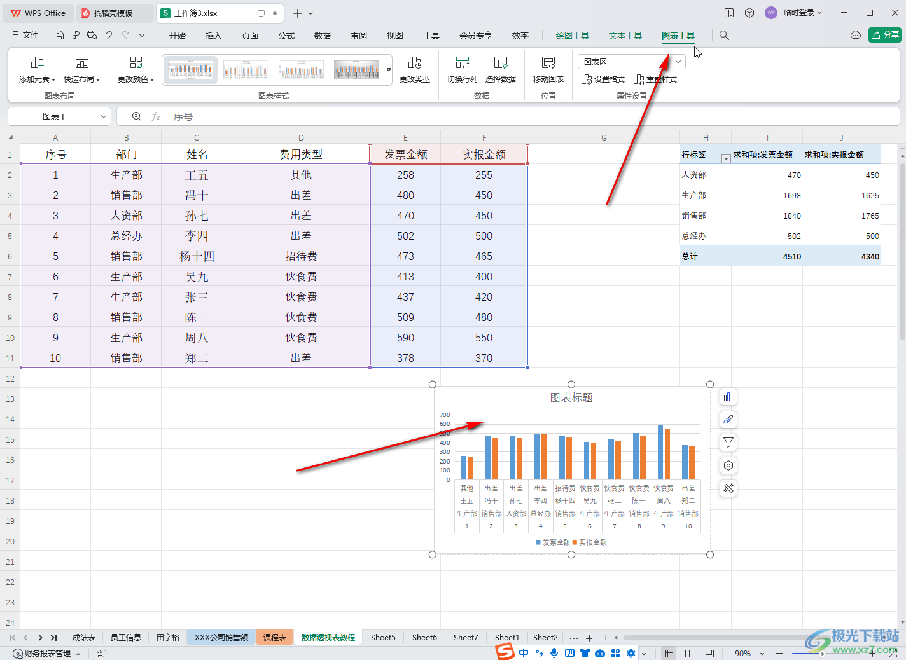
Task: Open the chart area (图表区) dropdown
Action: click(x=678, y=62)
